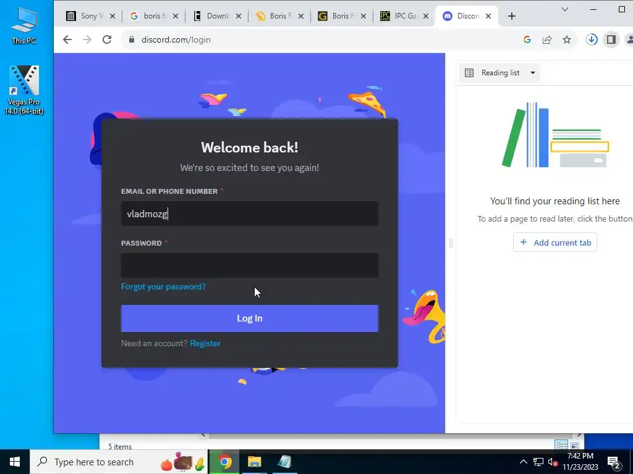
Task: View site info via padlock icon
Action: (x=131, y=39)
